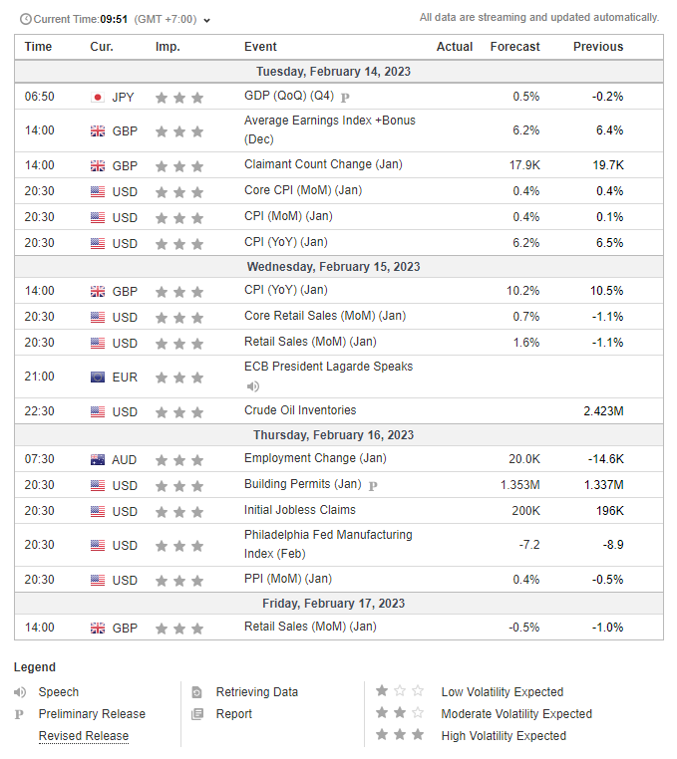
Task: Click the Imp. column header
Action: [168, 47]
